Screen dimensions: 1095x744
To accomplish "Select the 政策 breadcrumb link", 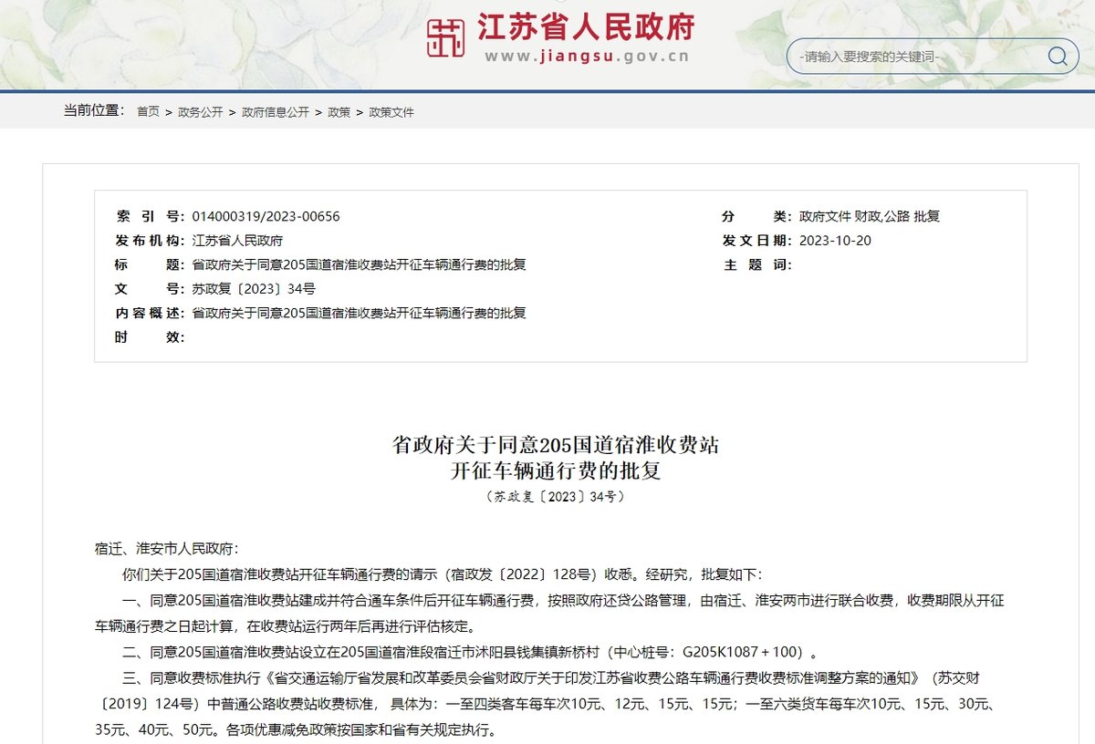I will click(x=339, y=112).
